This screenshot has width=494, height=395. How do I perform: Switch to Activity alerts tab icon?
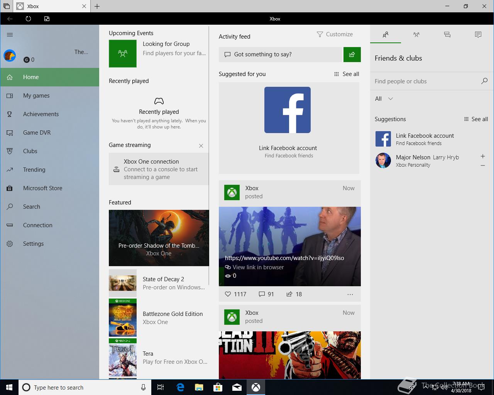tap(478, 35)
